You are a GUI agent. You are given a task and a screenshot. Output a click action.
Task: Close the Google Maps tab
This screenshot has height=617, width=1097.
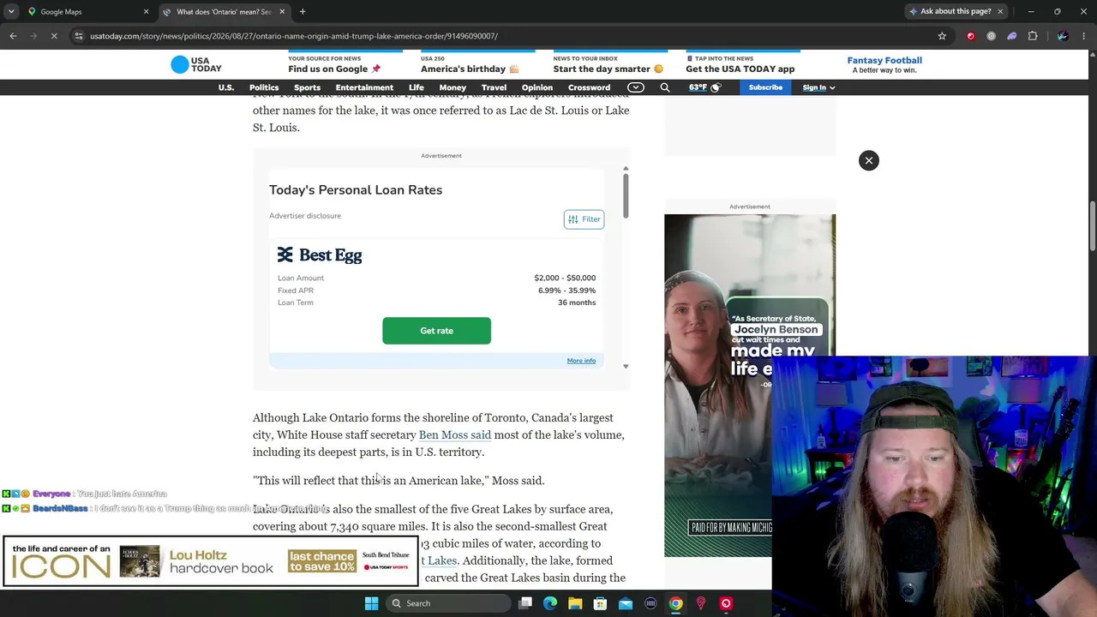tap(146, 12)
